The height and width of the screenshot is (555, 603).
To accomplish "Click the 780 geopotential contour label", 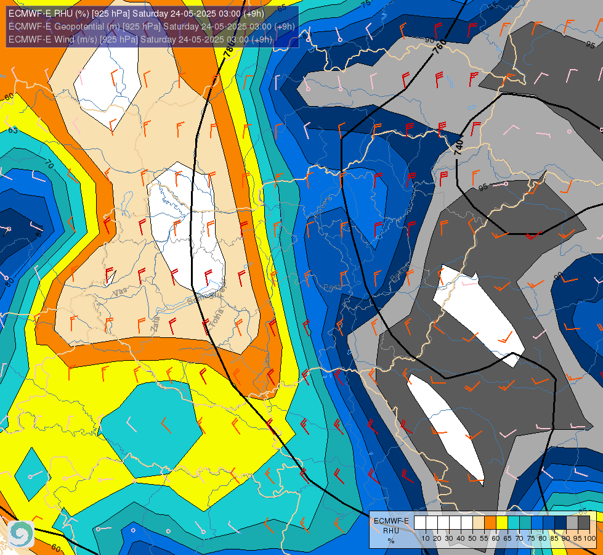I will tap(230, 49).
